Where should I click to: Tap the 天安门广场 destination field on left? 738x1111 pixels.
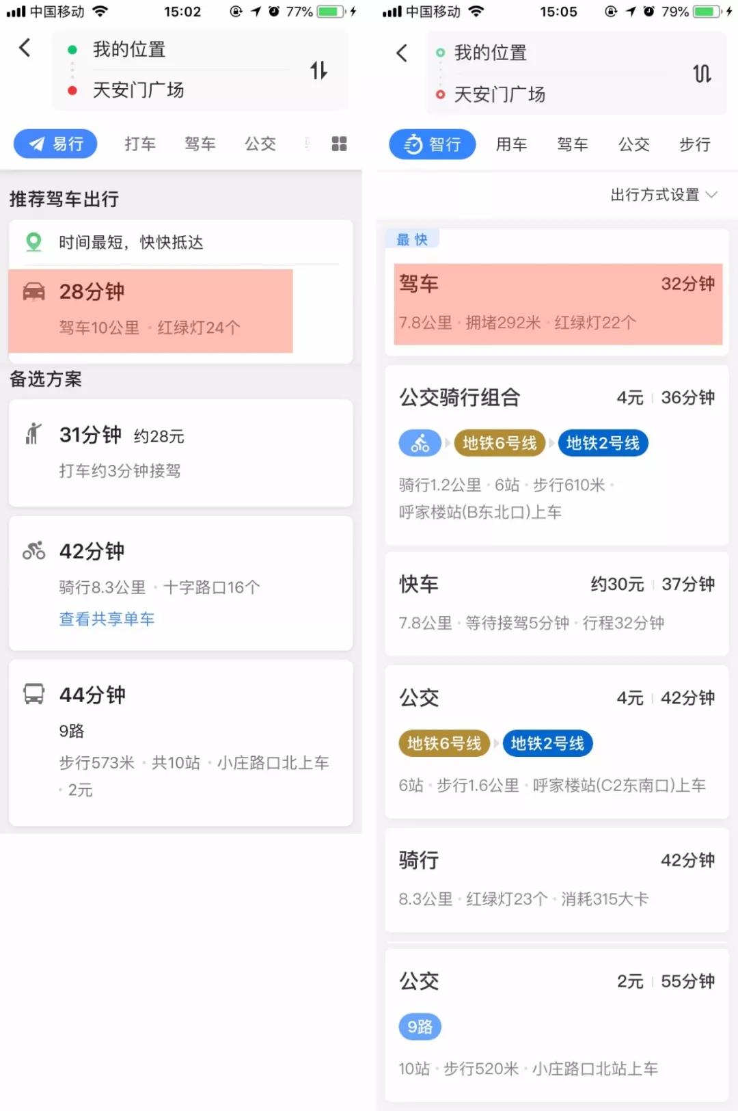[x=138, y=90]
